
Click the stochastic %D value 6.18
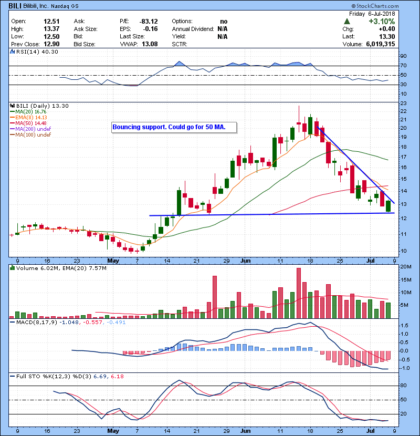pos(117,377)
